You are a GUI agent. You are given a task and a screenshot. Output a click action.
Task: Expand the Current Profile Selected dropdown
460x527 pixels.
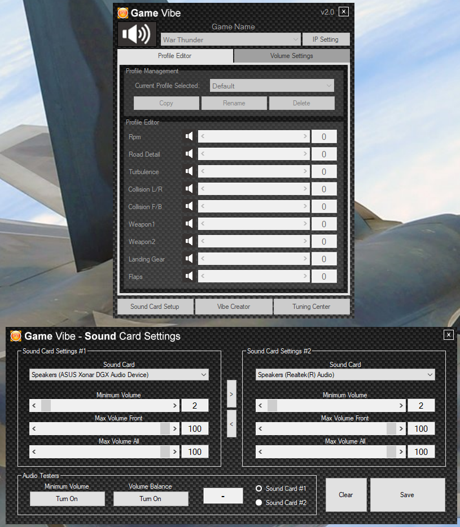(x=272, y=86)
